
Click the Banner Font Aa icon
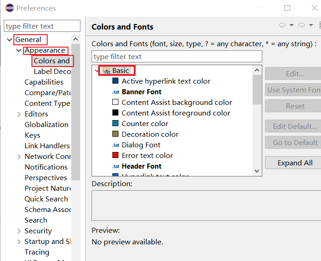click(x=116, y=92)
